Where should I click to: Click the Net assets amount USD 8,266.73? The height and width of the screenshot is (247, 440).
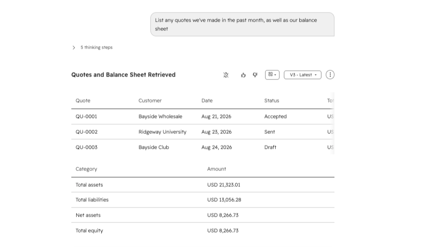point(223,215)
